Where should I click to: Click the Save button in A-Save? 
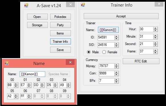click(60, 50)
